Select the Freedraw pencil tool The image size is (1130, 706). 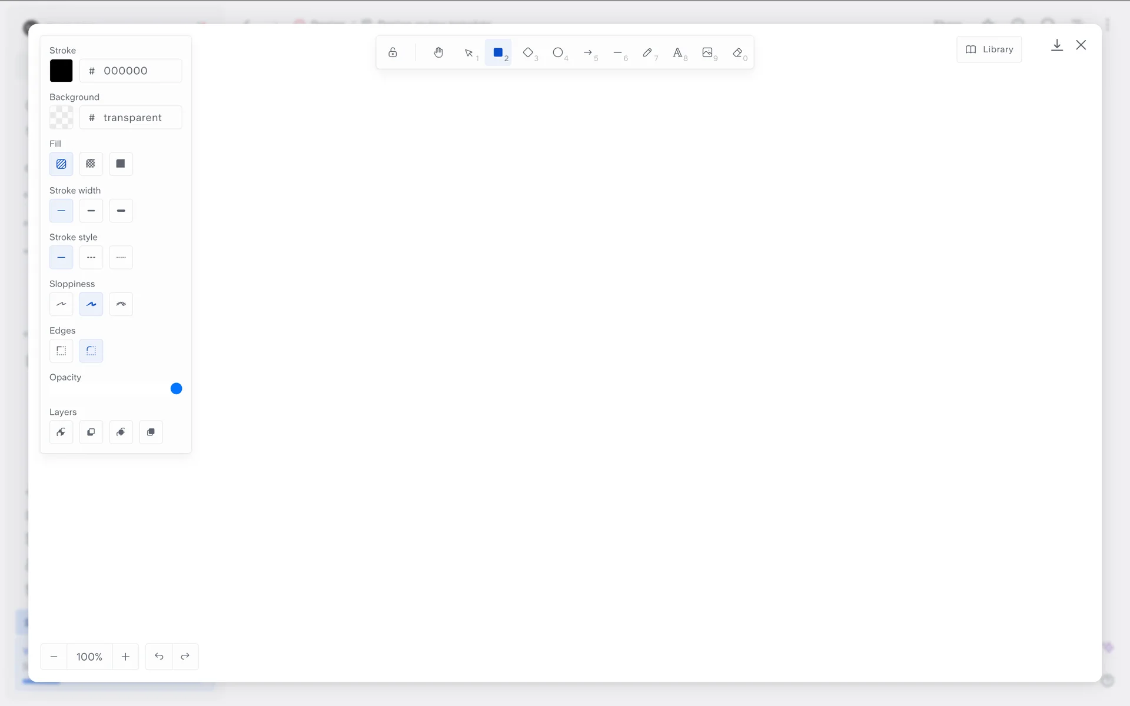pos(647,53)
